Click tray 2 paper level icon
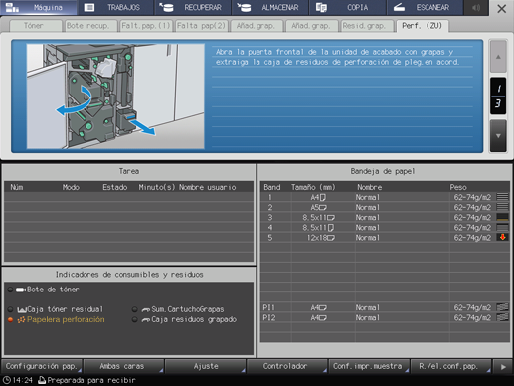 tap(502, 207)
